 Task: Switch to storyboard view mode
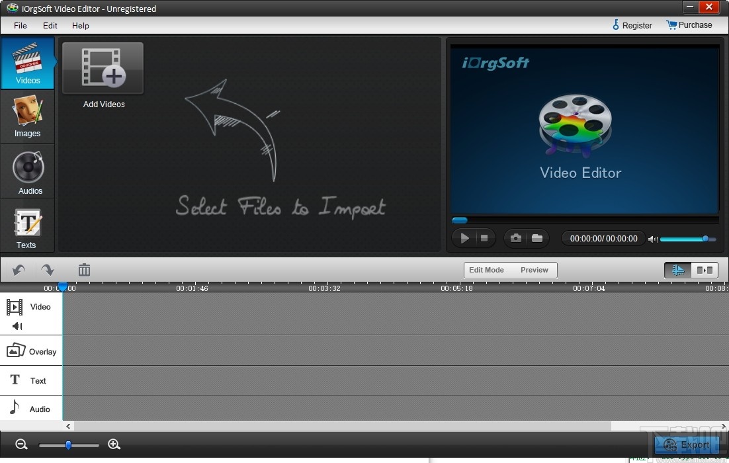coord(704,270)
